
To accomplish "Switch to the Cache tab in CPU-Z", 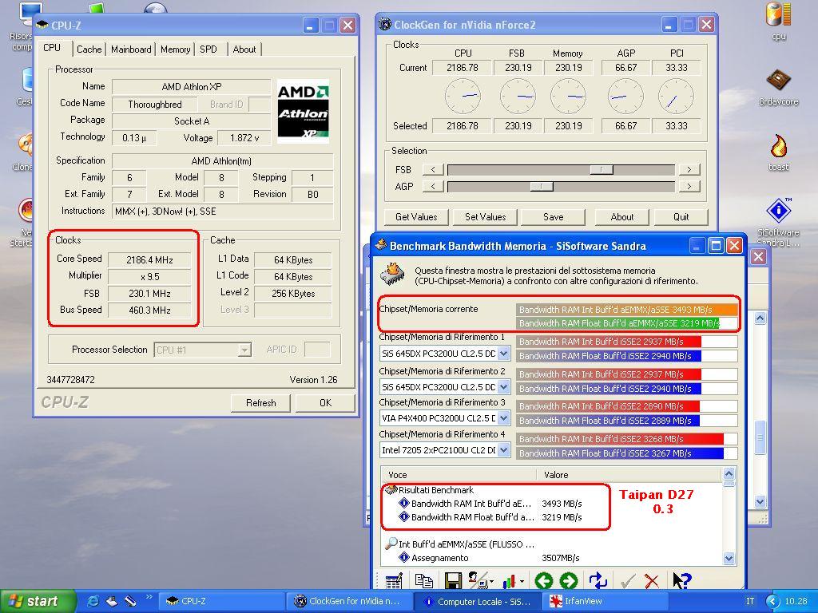I will coord(89,49).
